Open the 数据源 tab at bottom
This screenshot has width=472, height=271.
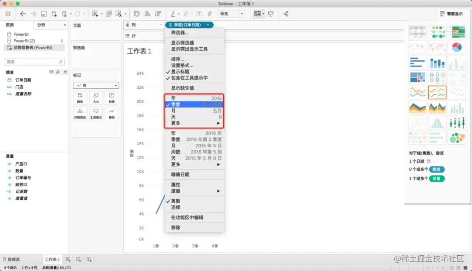click(11, 259)
